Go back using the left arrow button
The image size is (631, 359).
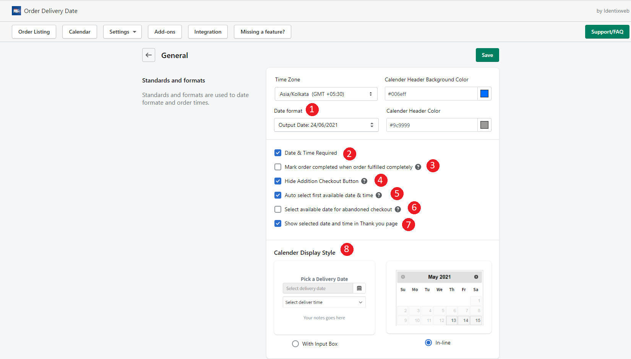click(x=149, y=55)
